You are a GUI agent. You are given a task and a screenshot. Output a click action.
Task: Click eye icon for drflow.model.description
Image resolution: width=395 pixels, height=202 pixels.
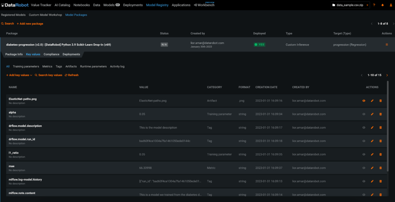(364, 127)
